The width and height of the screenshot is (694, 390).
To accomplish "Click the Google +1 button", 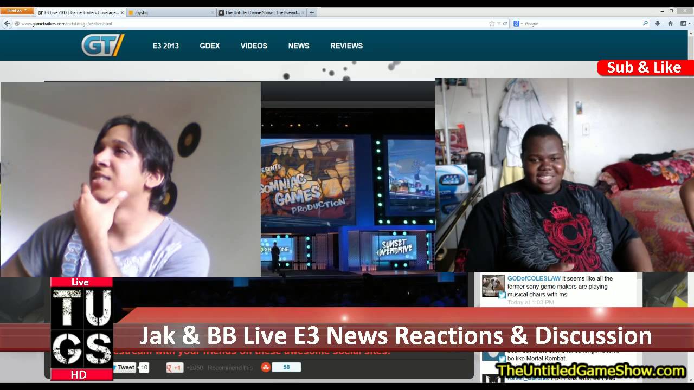I will tap(175, 368).
